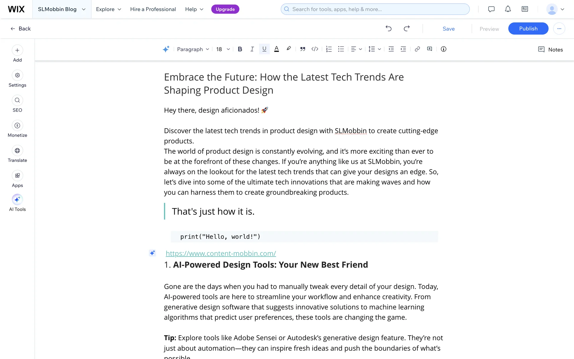Toggle italic formatting
Viewport: 574px width, 359px height.
252,49
